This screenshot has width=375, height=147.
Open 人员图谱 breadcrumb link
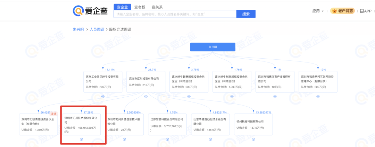pyautogui.click(x=97, y=29)
